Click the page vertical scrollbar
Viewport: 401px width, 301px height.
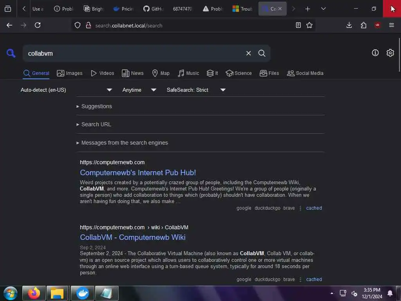pyautogui.click(x=399, y=55)
